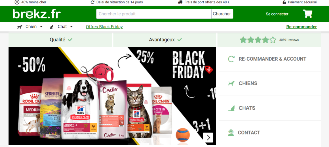Click the delivery truck icon in top bar

tap(180, 2)
